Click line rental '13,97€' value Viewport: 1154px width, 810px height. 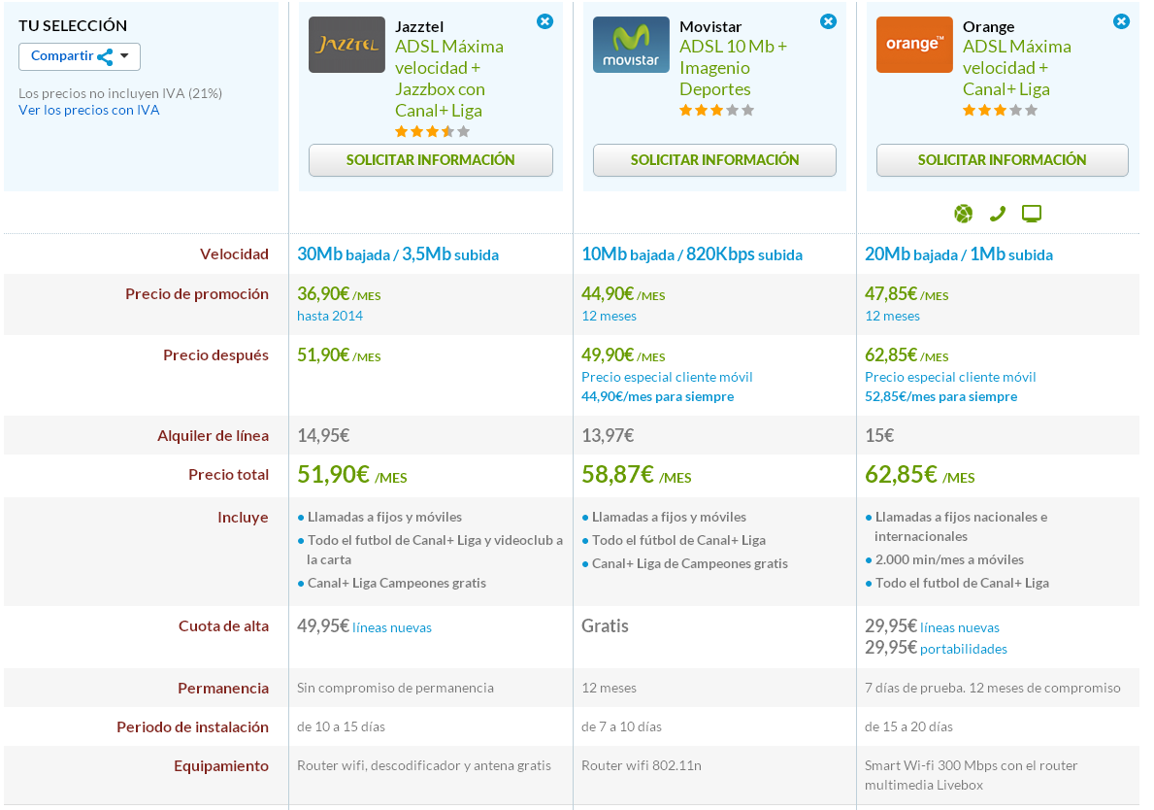click(x=608, y=436)
